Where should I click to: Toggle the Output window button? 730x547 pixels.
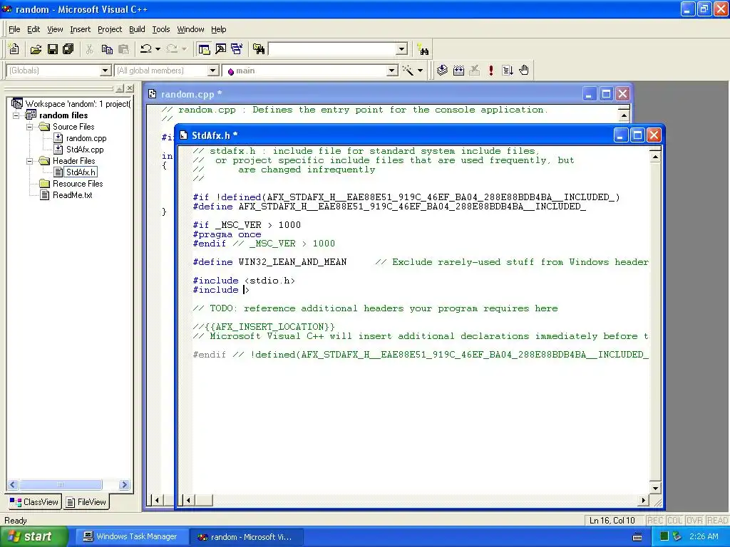coord(220,49)
